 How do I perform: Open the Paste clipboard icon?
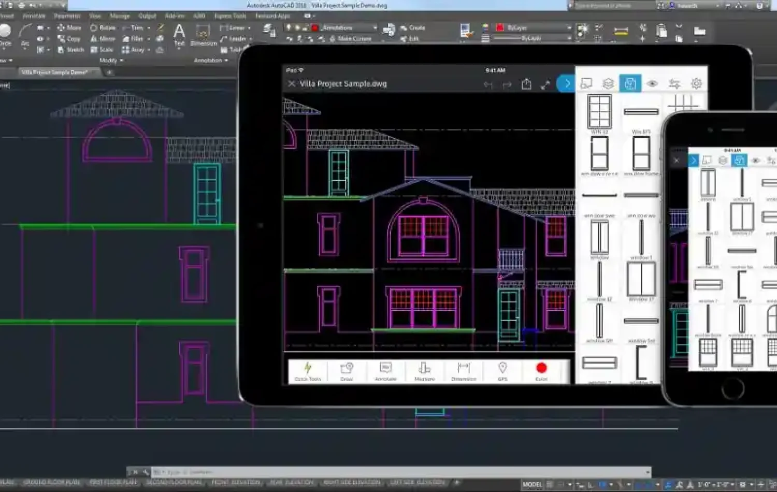click(x=661, y=31)
